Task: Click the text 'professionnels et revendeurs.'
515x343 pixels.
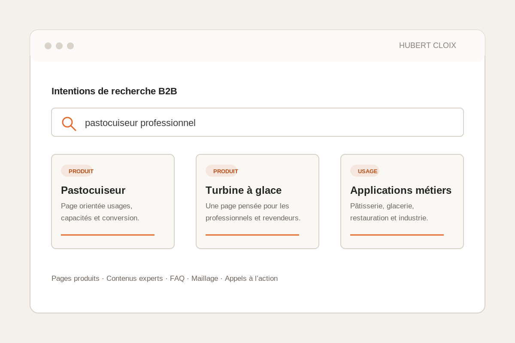Action: [253, 218]
